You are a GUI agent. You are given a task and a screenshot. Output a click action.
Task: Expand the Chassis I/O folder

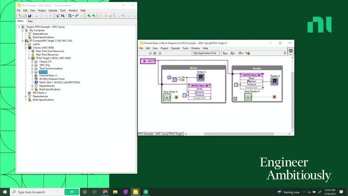pyautogui.click(x=32, y=62)
